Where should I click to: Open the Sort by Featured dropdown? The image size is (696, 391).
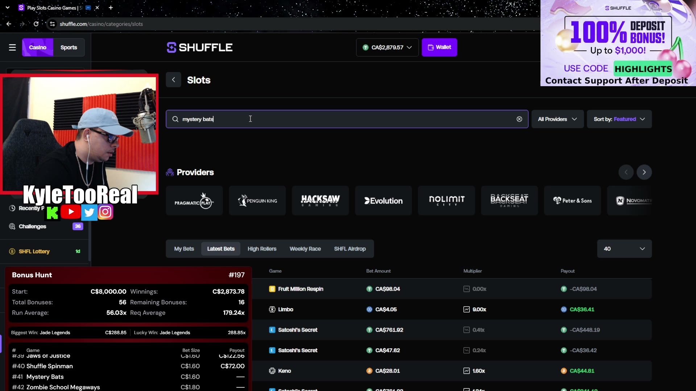(619, 119)
